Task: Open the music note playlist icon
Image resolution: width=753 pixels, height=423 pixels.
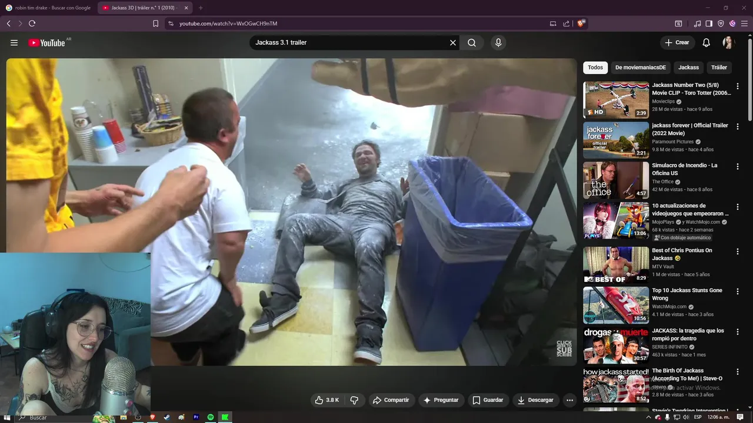Action: (698, 23)
